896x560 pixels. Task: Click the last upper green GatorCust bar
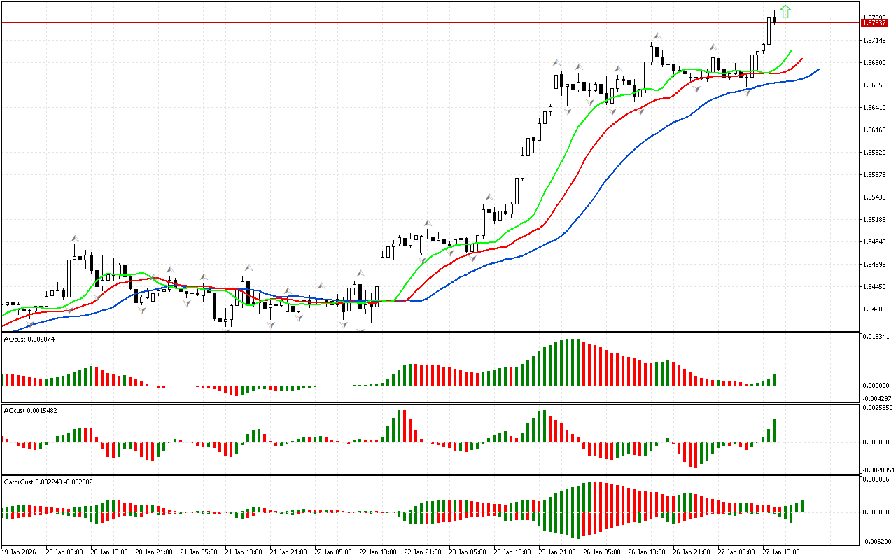(x=802, y=505)
